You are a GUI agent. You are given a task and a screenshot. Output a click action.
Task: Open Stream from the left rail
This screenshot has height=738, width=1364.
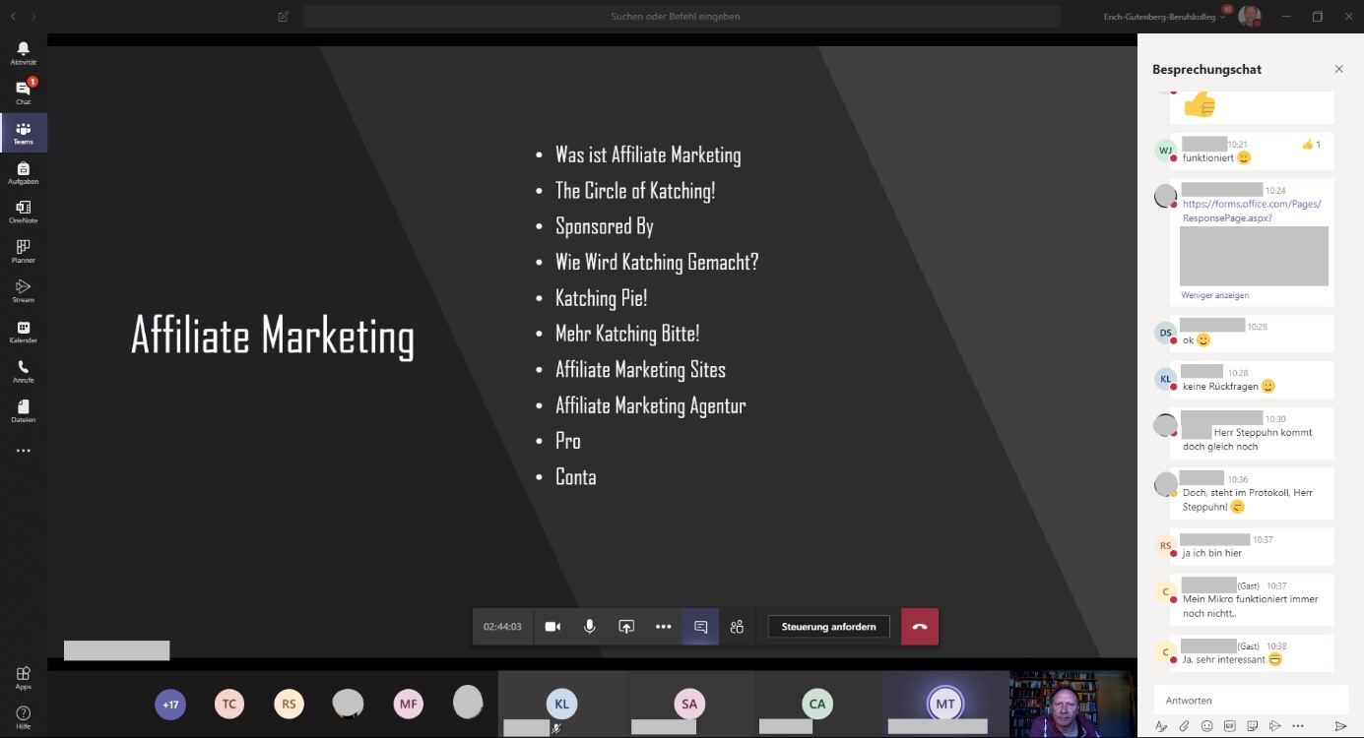(x=22, y=290)
